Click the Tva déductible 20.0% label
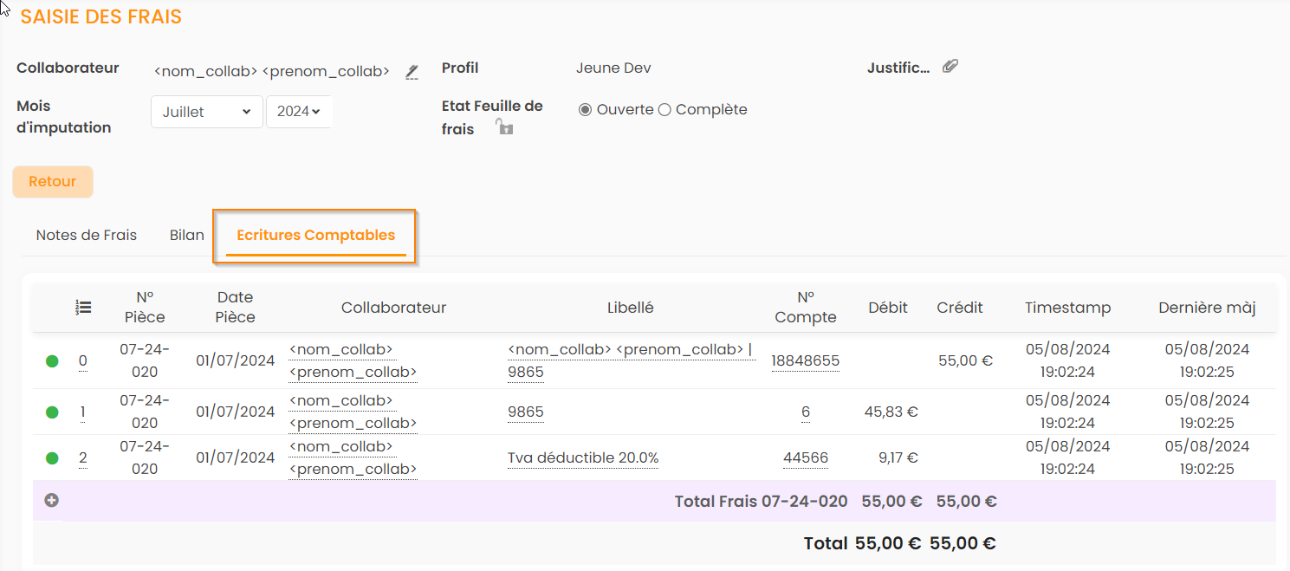 583,458
